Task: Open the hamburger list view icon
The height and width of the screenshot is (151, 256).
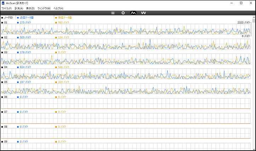Action: click(113, 13)
